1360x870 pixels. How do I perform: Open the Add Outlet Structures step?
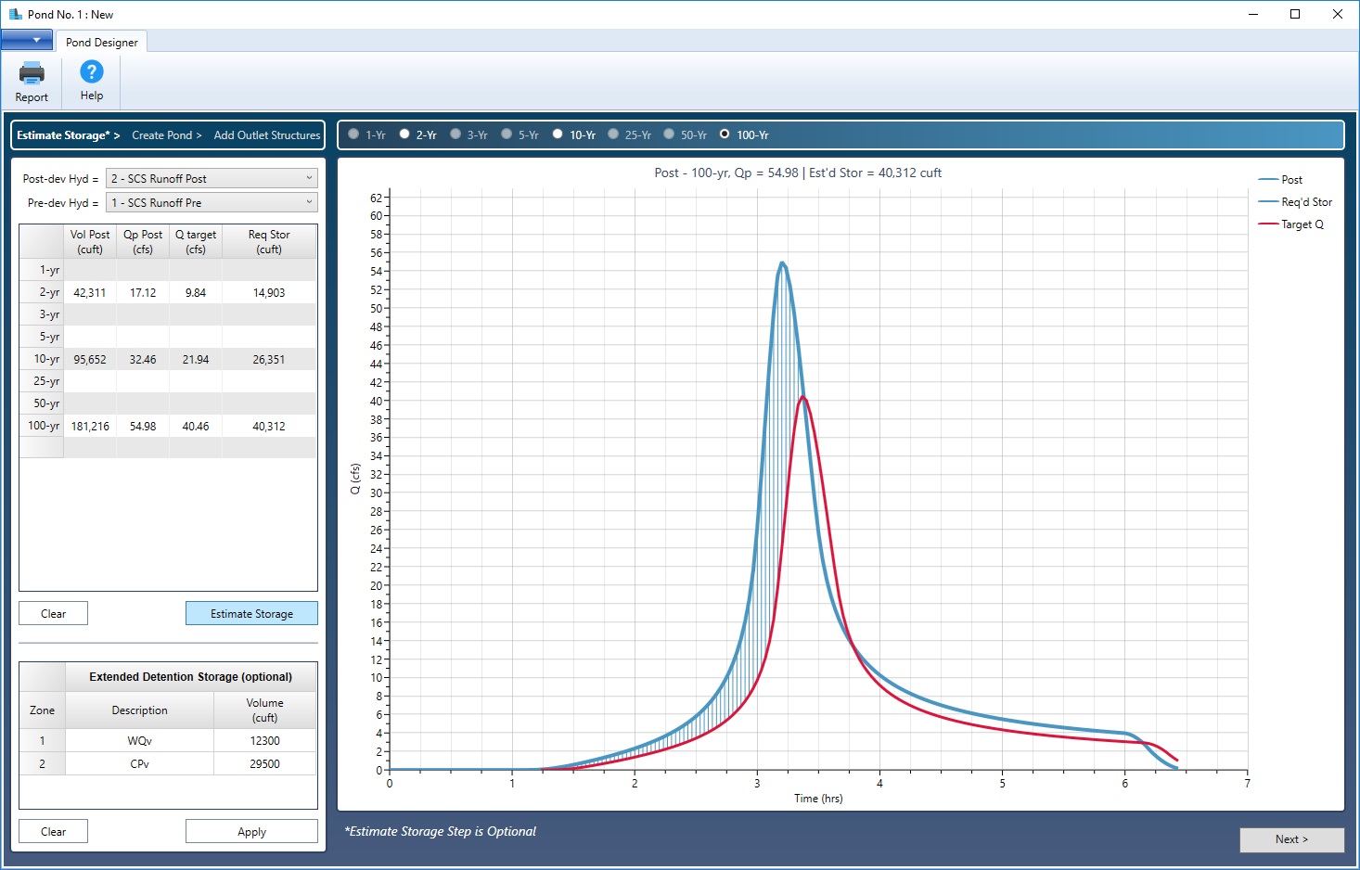point(266,135)
